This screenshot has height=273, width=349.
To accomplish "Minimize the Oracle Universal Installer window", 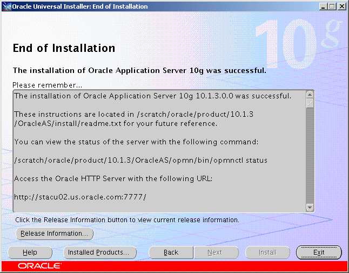I will (x=324, y=6).
